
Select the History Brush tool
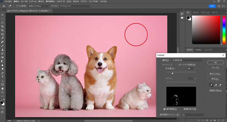pyautogui.click(x=3, y=54)
